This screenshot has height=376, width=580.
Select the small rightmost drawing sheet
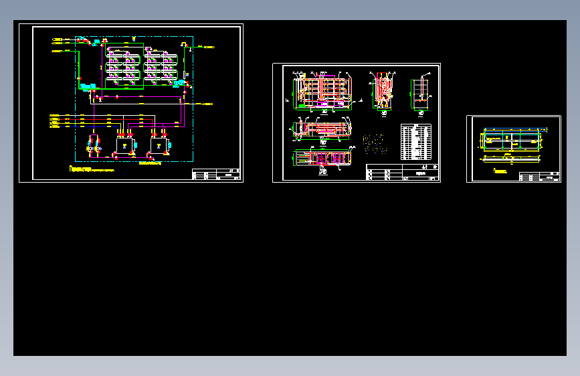(x=514, y=149)
